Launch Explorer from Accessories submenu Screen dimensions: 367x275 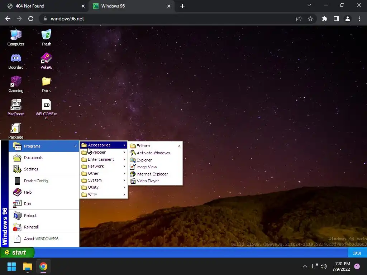(x=156, y=160)
